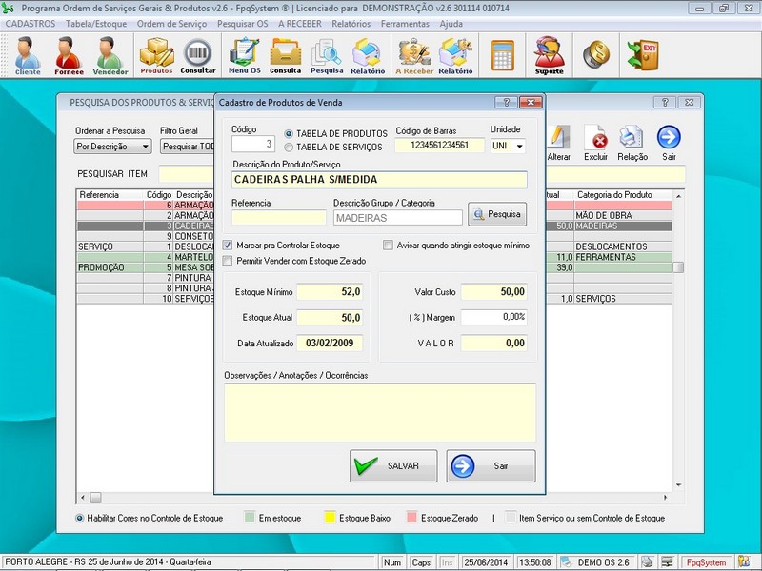Check Permitir Vender com Estoque Zerado
Screen dimensions: 762x571
[228, 261]
